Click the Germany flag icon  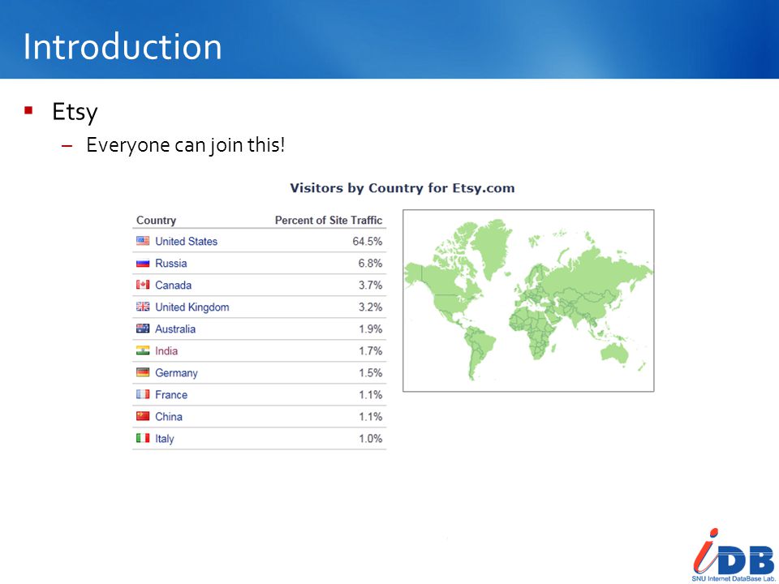(143, 372)
